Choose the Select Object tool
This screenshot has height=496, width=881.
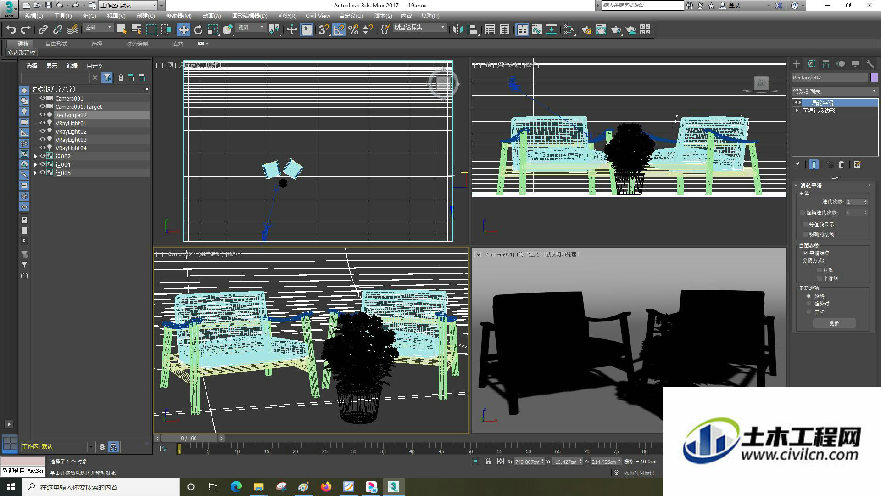122,30
